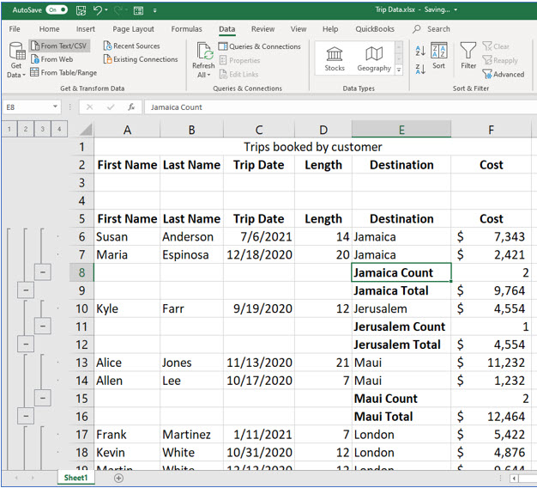The image size is (537, 488).
Task: Toggle the Filter funnel button
Action: click(x=468, y=56)
